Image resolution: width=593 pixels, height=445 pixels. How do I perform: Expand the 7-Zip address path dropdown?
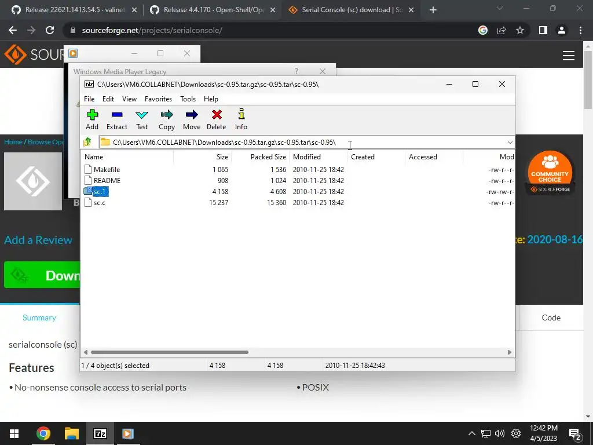click(x=510, y=143)
